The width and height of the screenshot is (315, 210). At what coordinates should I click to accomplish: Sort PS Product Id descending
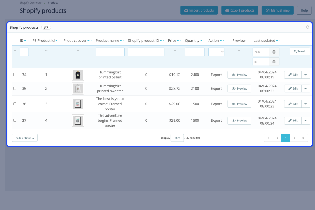(56, 41)
